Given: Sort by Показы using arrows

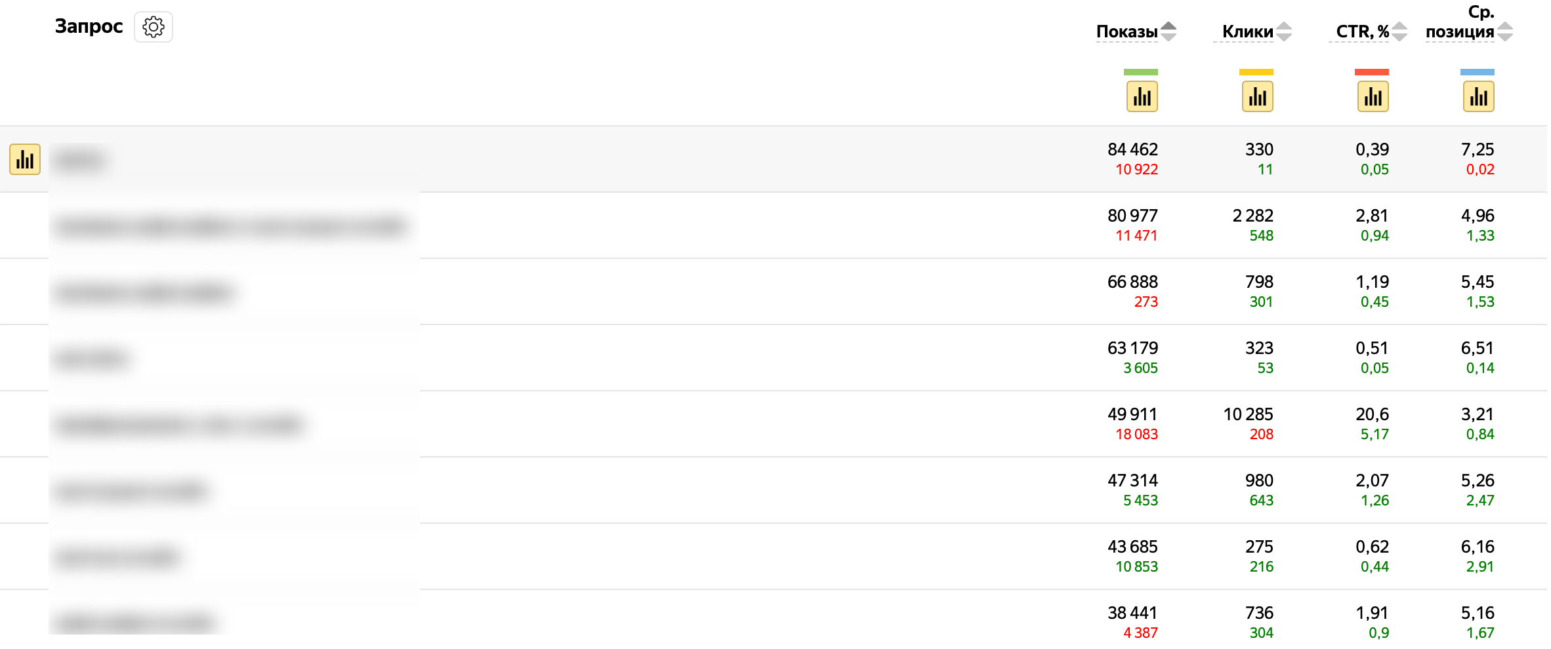Looking at the screenshot, I should click(x=1168, y=31).
